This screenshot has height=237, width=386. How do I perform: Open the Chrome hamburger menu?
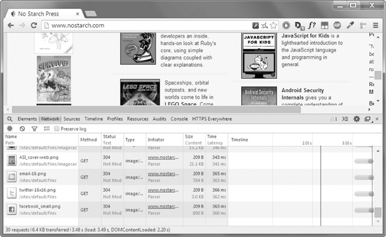click(x=375, y=25)
